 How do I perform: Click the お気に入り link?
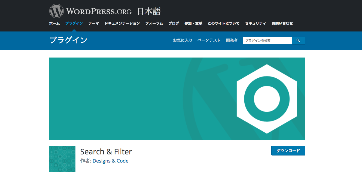click(183, 40)
